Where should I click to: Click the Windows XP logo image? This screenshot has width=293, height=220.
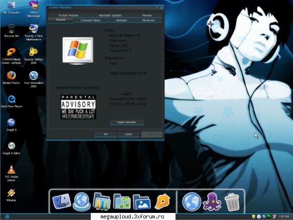pos(78,50)
